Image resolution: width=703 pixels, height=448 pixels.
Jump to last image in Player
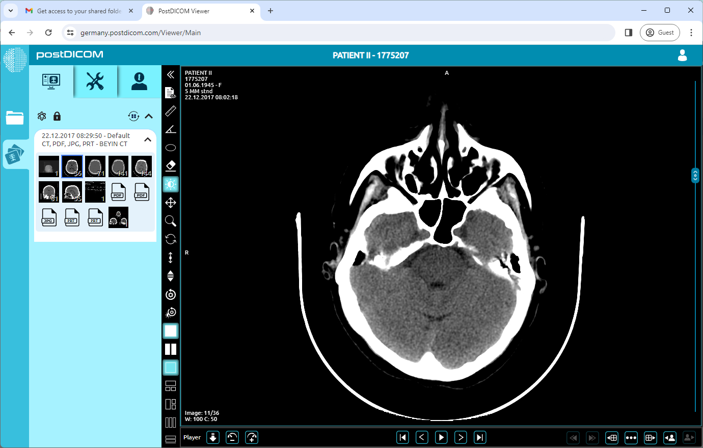(480, 437)
